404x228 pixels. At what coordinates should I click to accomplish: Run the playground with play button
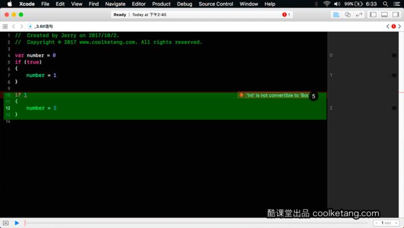click(17, 223)
